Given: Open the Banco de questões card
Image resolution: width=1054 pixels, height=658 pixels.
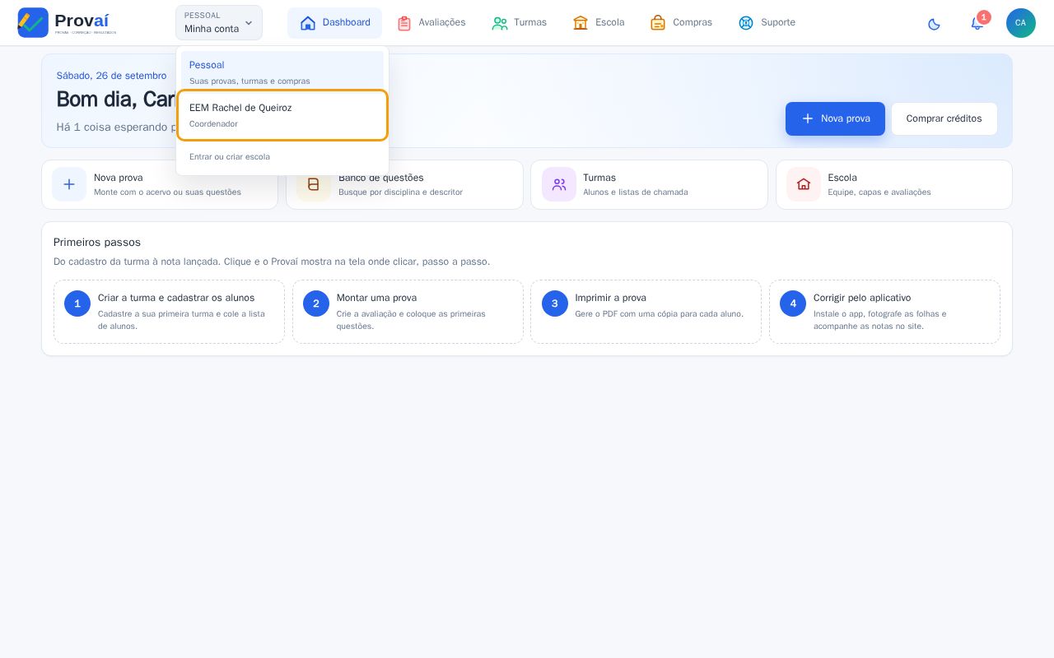Looking at the screenshot, I should coord(404,184).
